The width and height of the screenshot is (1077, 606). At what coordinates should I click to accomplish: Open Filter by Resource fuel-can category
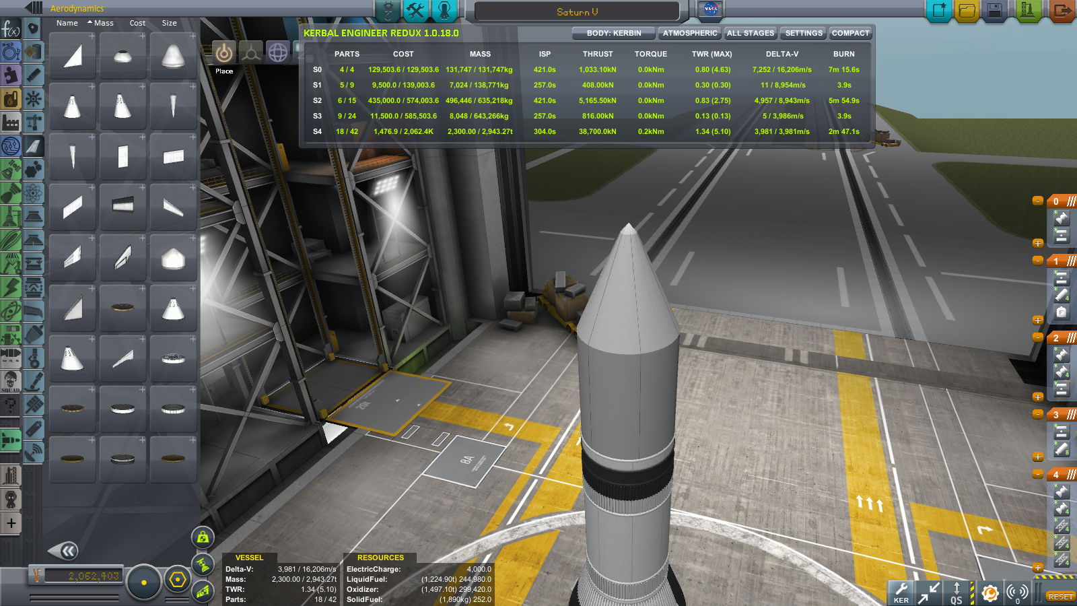[x=11, y=99]
